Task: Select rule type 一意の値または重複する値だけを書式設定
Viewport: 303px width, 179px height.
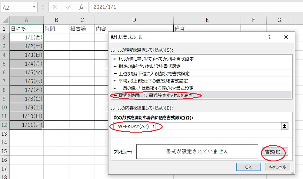Action: tap(201, 88)
